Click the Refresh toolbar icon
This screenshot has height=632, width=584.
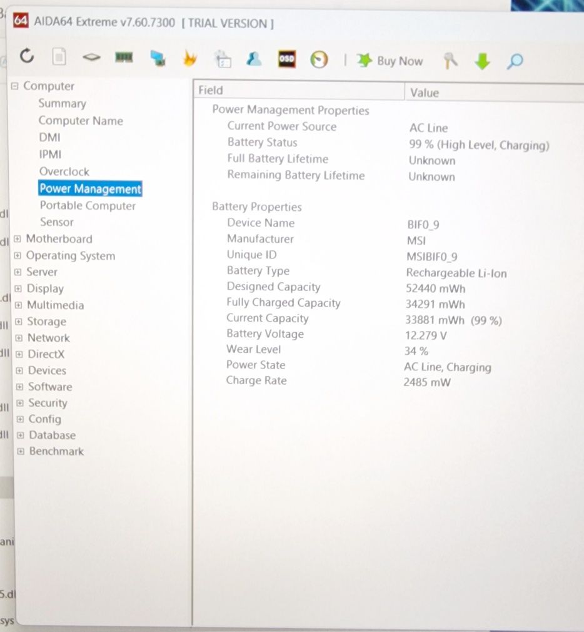point(27,56)
